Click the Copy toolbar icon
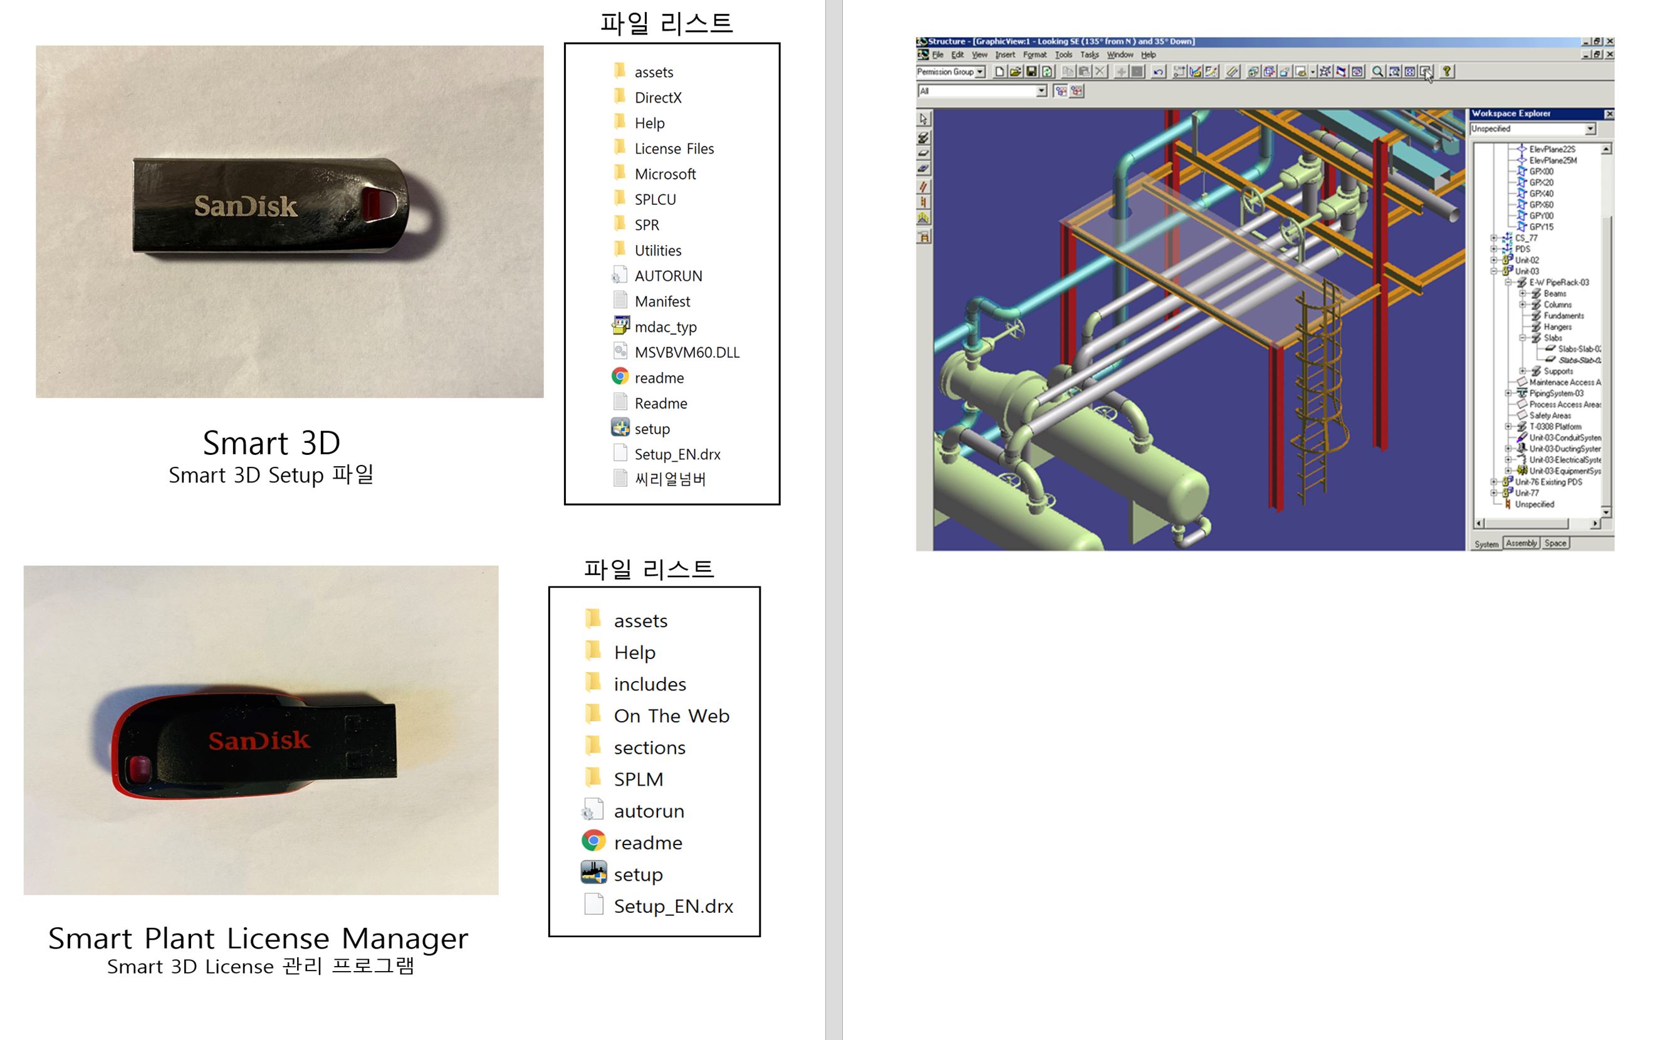This screenshot has height=1040, width=1655. pyautogui.click(x=1068, y=71)
